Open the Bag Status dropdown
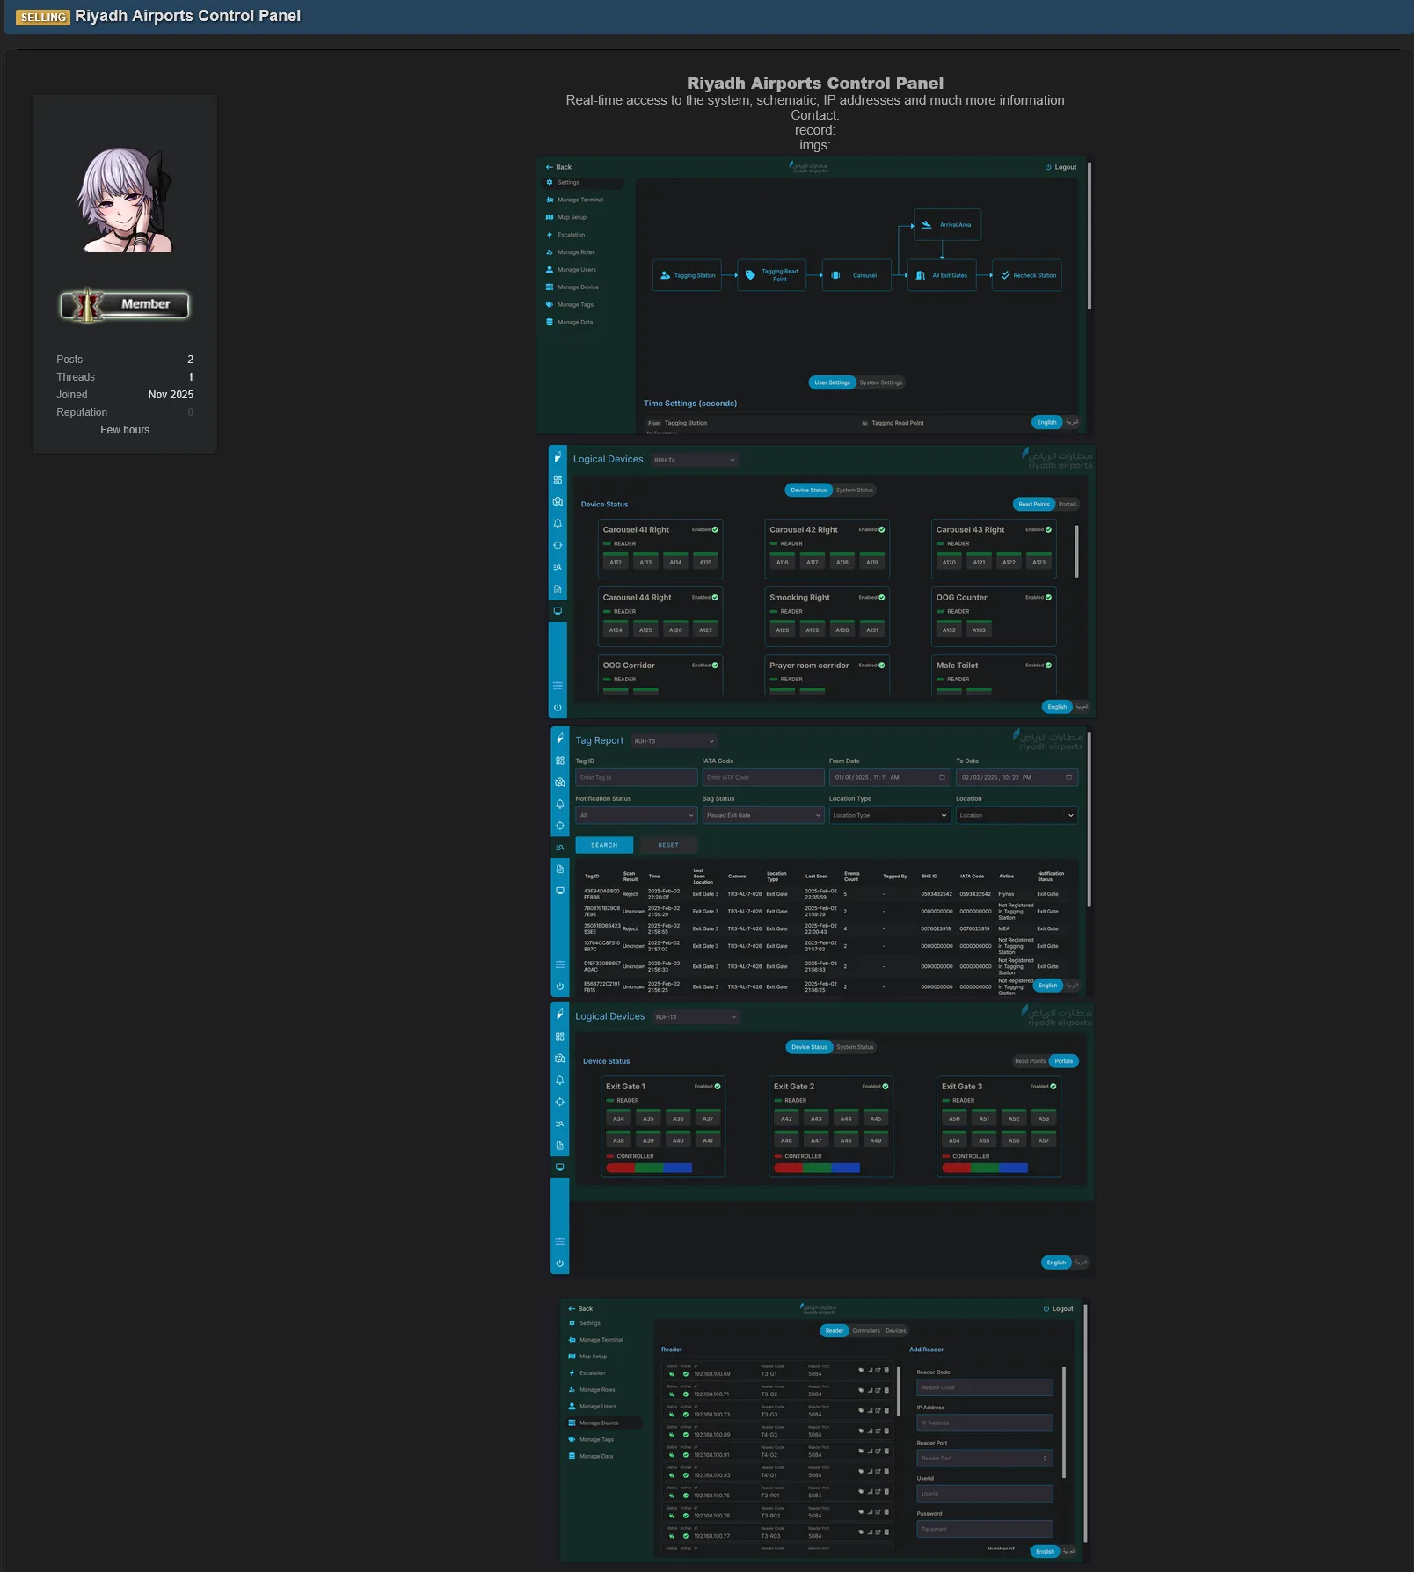The height and width of the screenshot is (1572, 1414). click(x=762, y=815)
